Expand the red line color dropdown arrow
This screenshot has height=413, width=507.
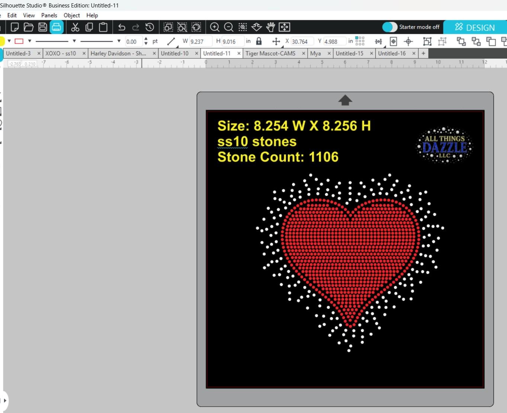[29, 41]
